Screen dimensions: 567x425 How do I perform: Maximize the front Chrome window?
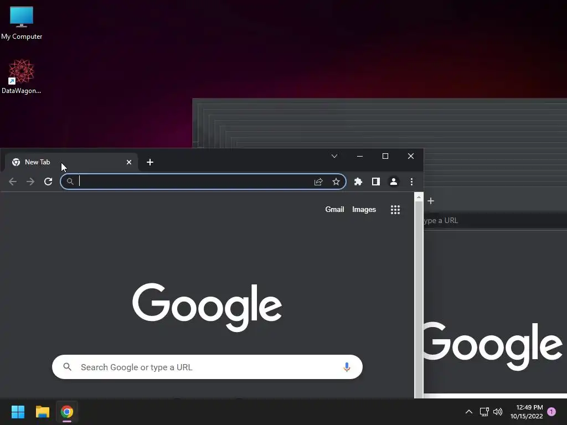[385, 156]
